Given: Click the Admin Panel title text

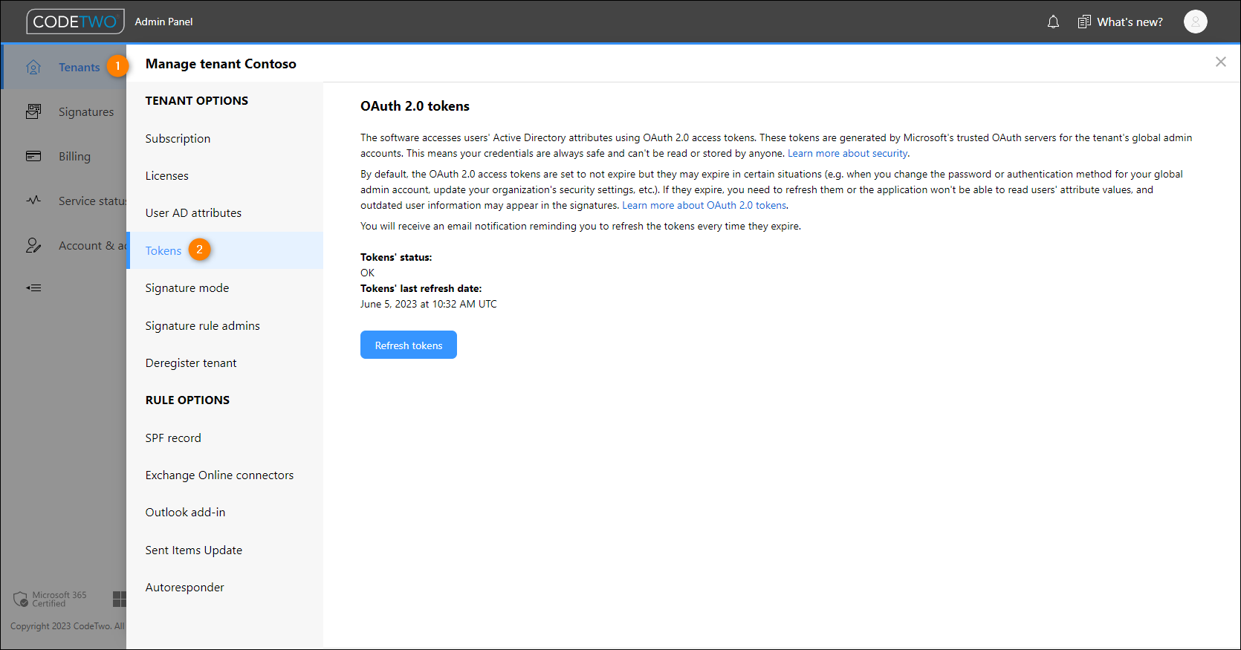Looking at the screenshot, I should tap(163, 22).
